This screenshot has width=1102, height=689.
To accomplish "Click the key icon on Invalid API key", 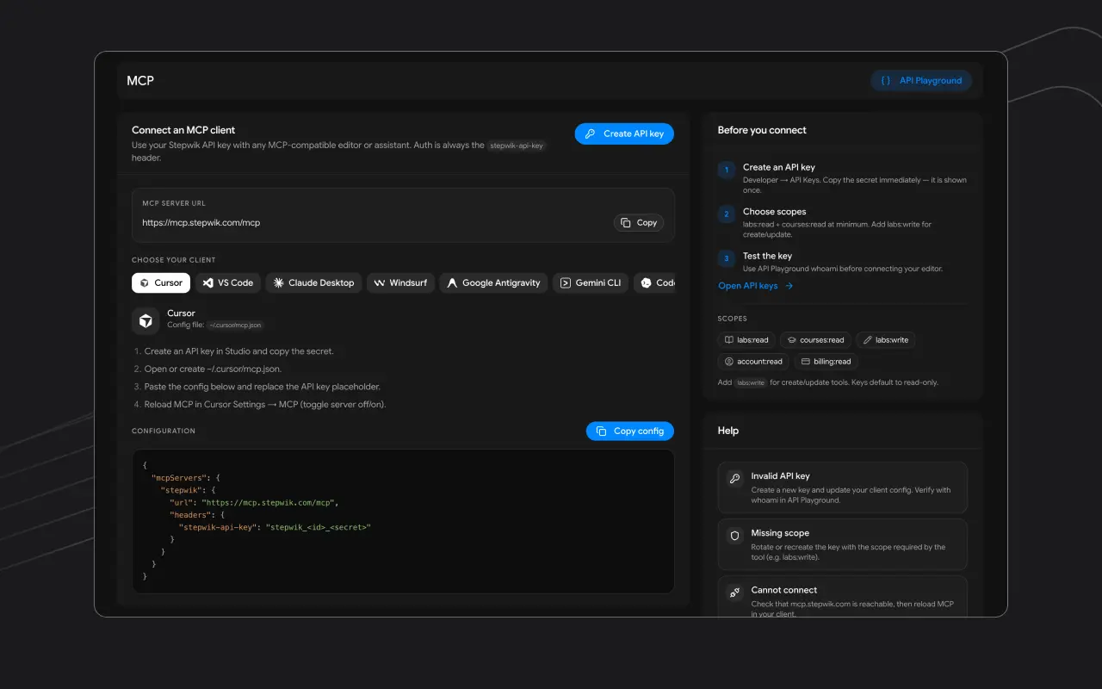I will click(735, 478).
